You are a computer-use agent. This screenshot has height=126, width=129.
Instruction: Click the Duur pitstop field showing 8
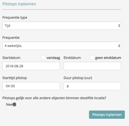pos(92,86)
